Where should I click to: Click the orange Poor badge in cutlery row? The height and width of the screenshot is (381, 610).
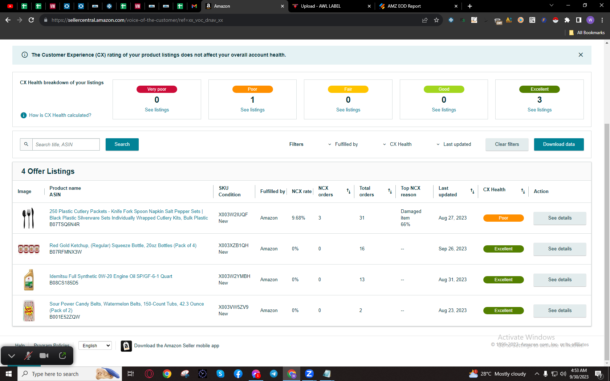click(x=503, y=218)
